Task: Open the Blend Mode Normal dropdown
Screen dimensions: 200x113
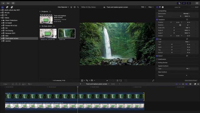Action: pyautogui.click(x=186, y=13)
